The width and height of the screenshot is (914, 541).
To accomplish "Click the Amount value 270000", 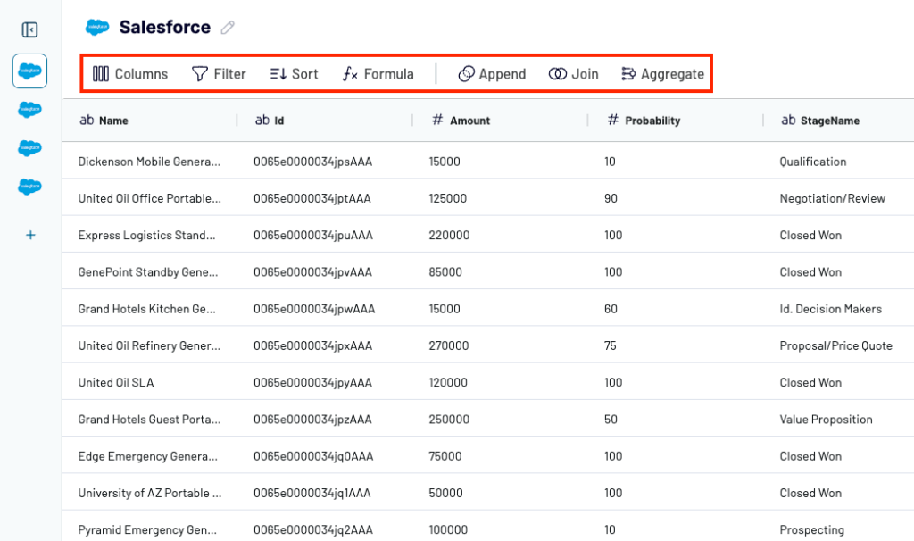I will point(449,345).
